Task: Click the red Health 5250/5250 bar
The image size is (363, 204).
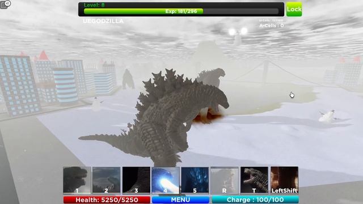Action: pyautogui.click(x=107, y=200)
